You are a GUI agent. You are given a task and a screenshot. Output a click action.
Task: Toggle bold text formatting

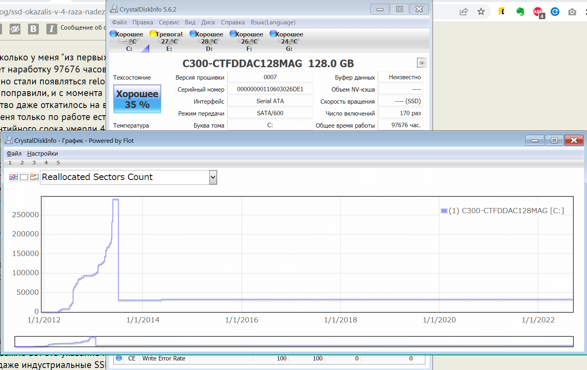pos(33,29)
